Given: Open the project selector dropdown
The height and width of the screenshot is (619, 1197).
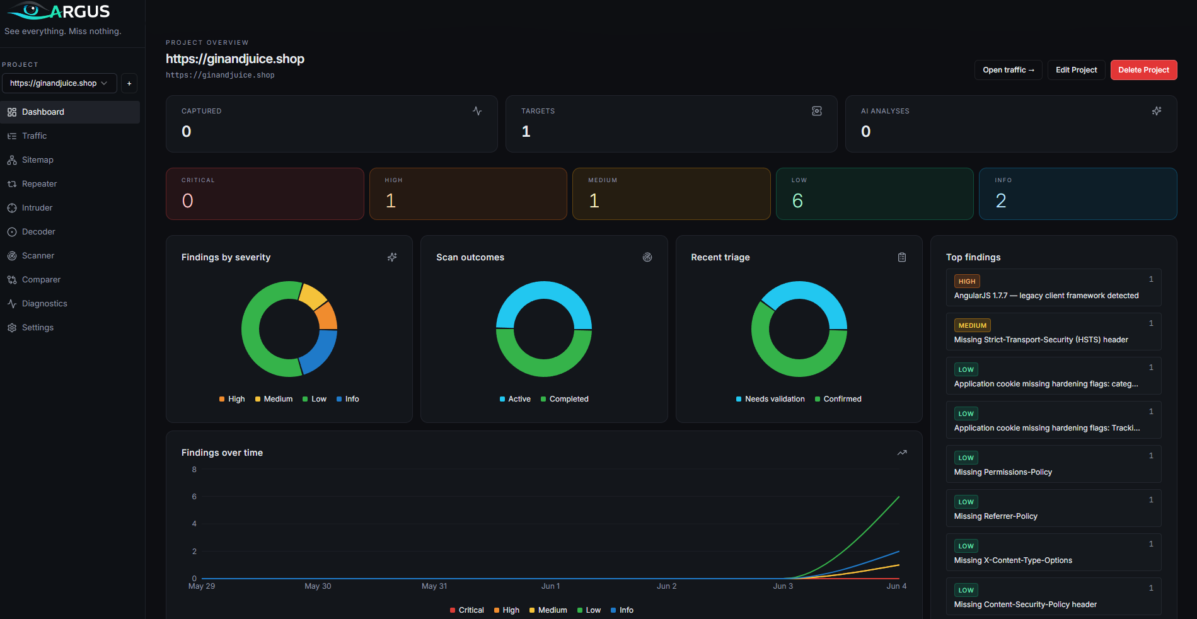Looking at the screenshot, I should 59,83.
